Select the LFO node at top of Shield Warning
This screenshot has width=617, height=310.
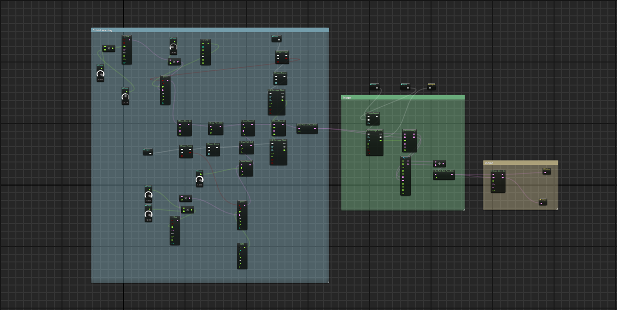click(206, 52)
